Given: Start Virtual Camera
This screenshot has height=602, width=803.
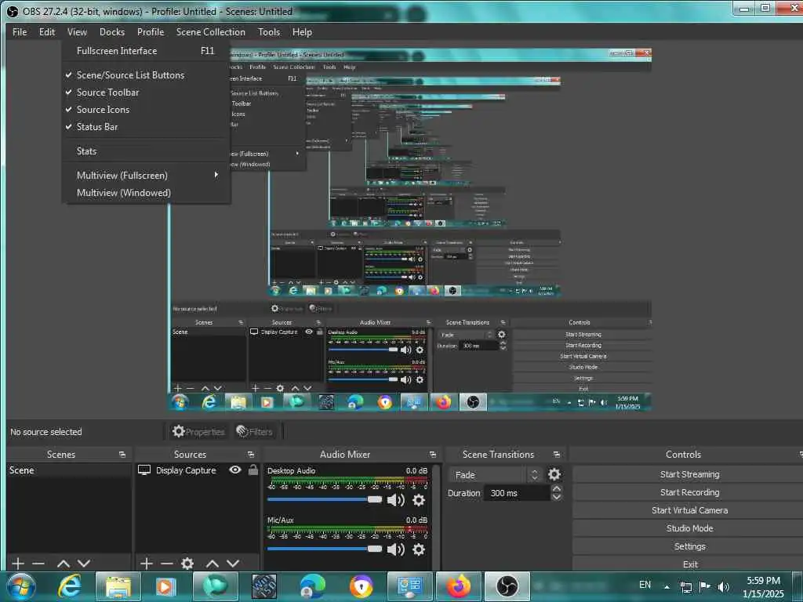Looking at the screenshot, I should (x=689, y=510).
